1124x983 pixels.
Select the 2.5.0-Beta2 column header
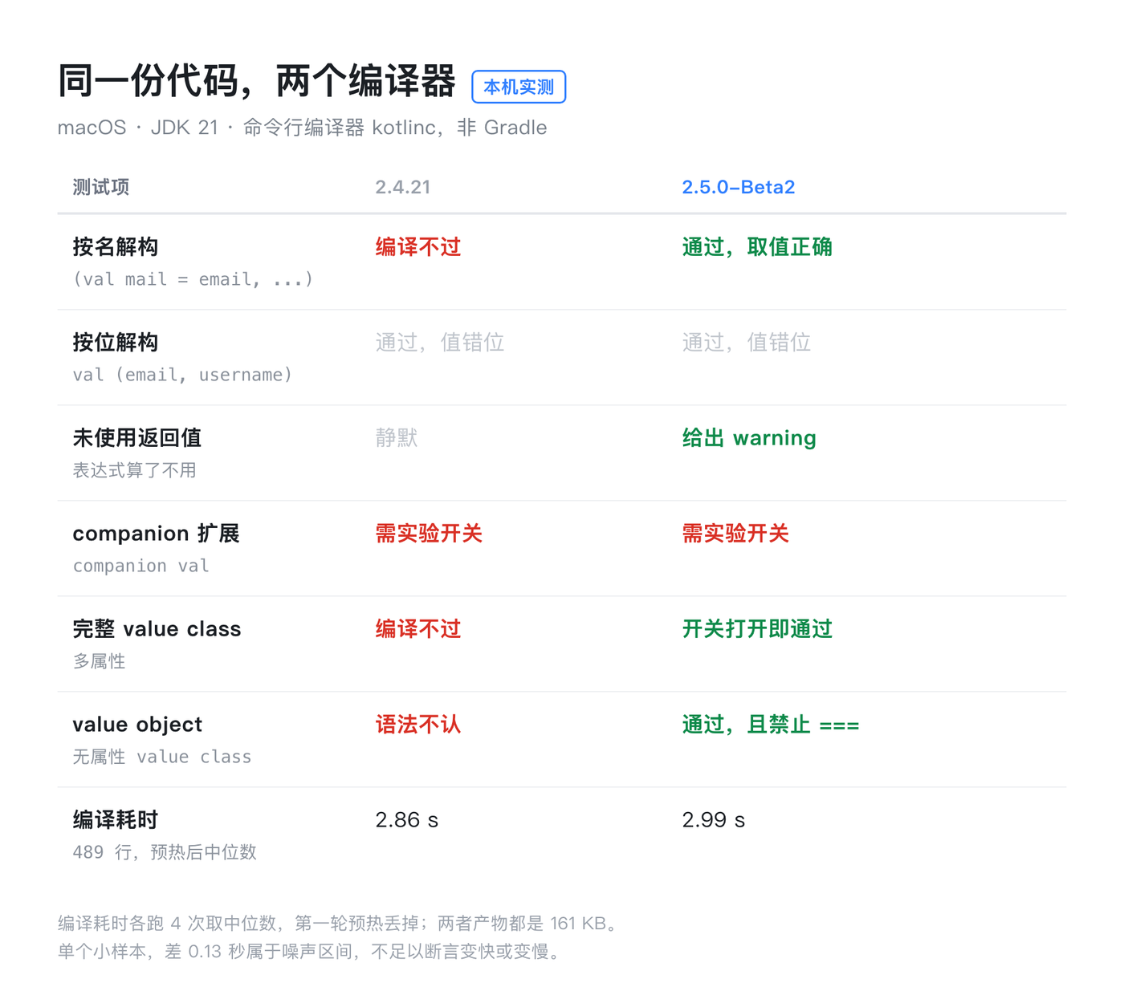click(x=739, y=187)
